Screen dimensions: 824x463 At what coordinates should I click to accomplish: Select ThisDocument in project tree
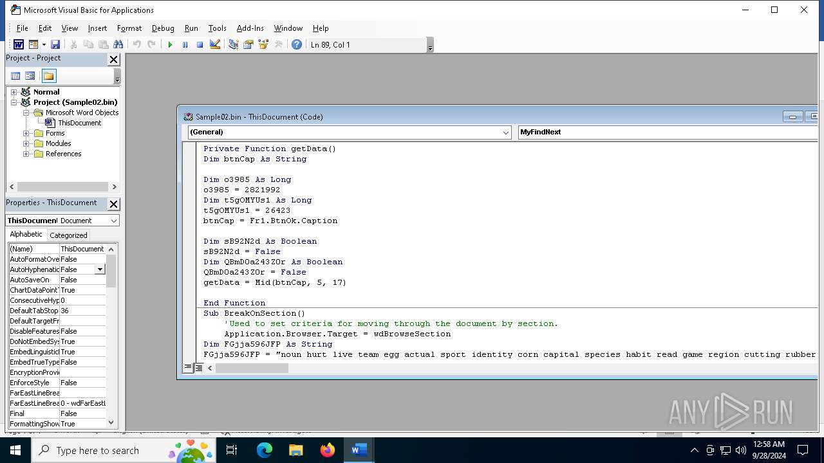79,123
